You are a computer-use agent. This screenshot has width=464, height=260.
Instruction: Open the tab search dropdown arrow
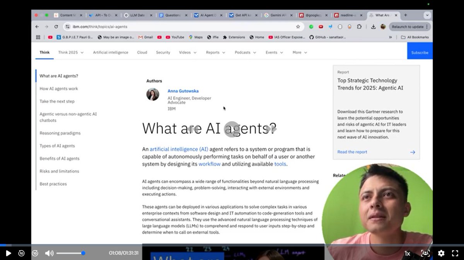[x=427, y=15]
